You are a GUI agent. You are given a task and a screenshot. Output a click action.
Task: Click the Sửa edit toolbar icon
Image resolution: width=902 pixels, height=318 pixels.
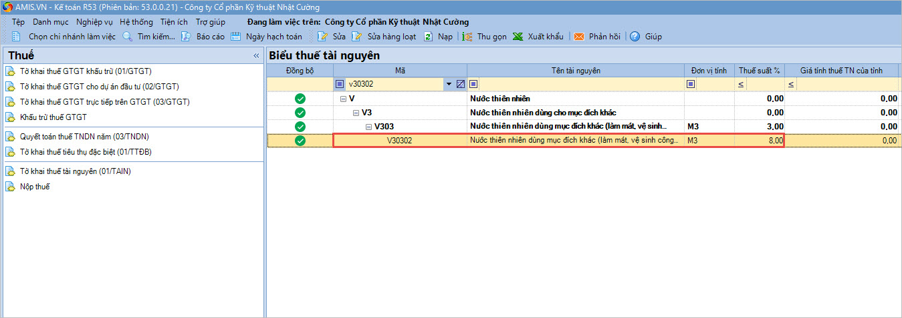point(324,37)
